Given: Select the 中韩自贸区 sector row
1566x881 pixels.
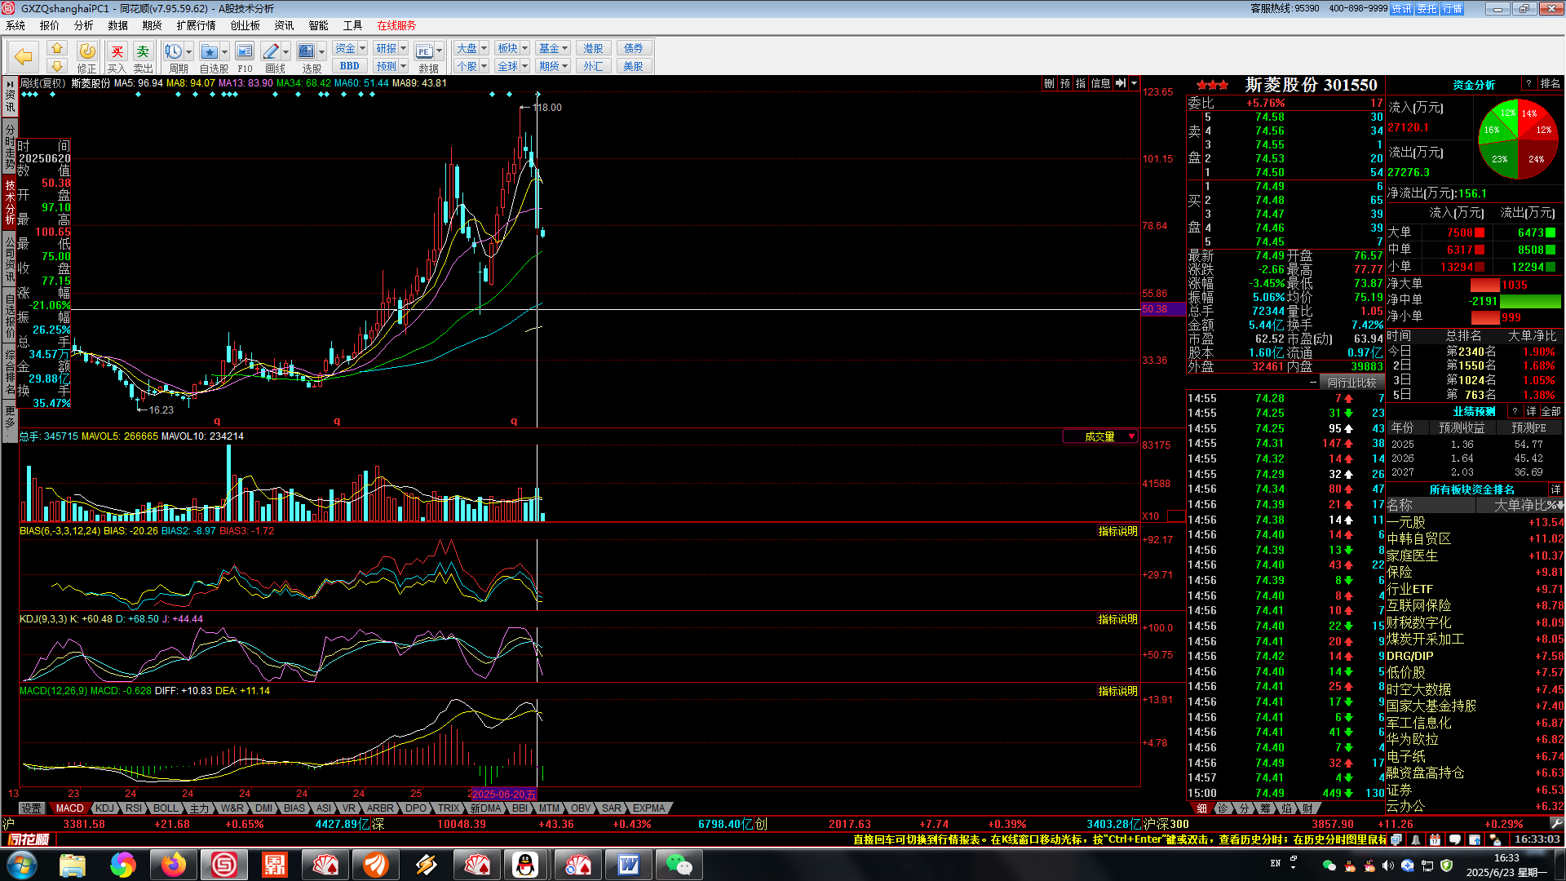Looking at the screenshot, I should [x=1475, y=538].
